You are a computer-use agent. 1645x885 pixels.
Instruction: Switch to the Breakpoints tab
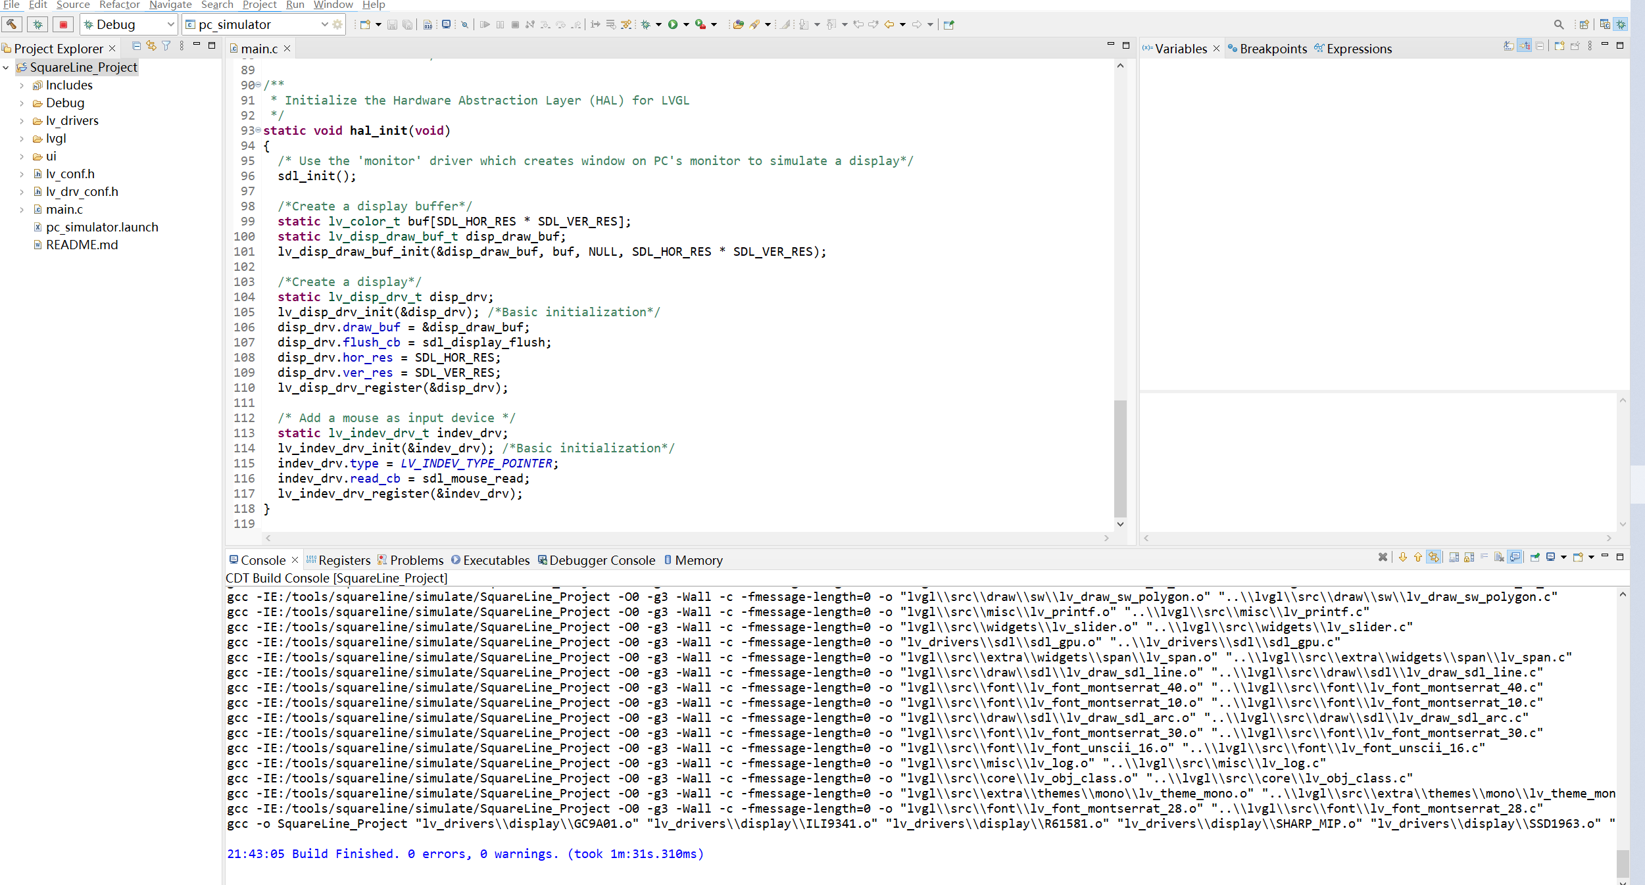click(1267, 49)
